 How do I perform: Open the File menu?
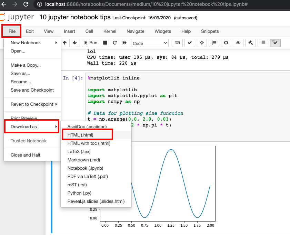coord(12,31)
